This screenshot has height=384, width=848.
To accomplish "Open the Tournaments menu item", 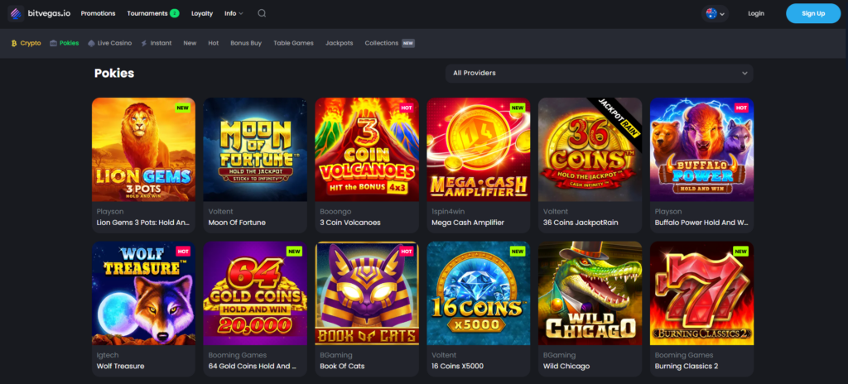I will (x=147, y=13).
